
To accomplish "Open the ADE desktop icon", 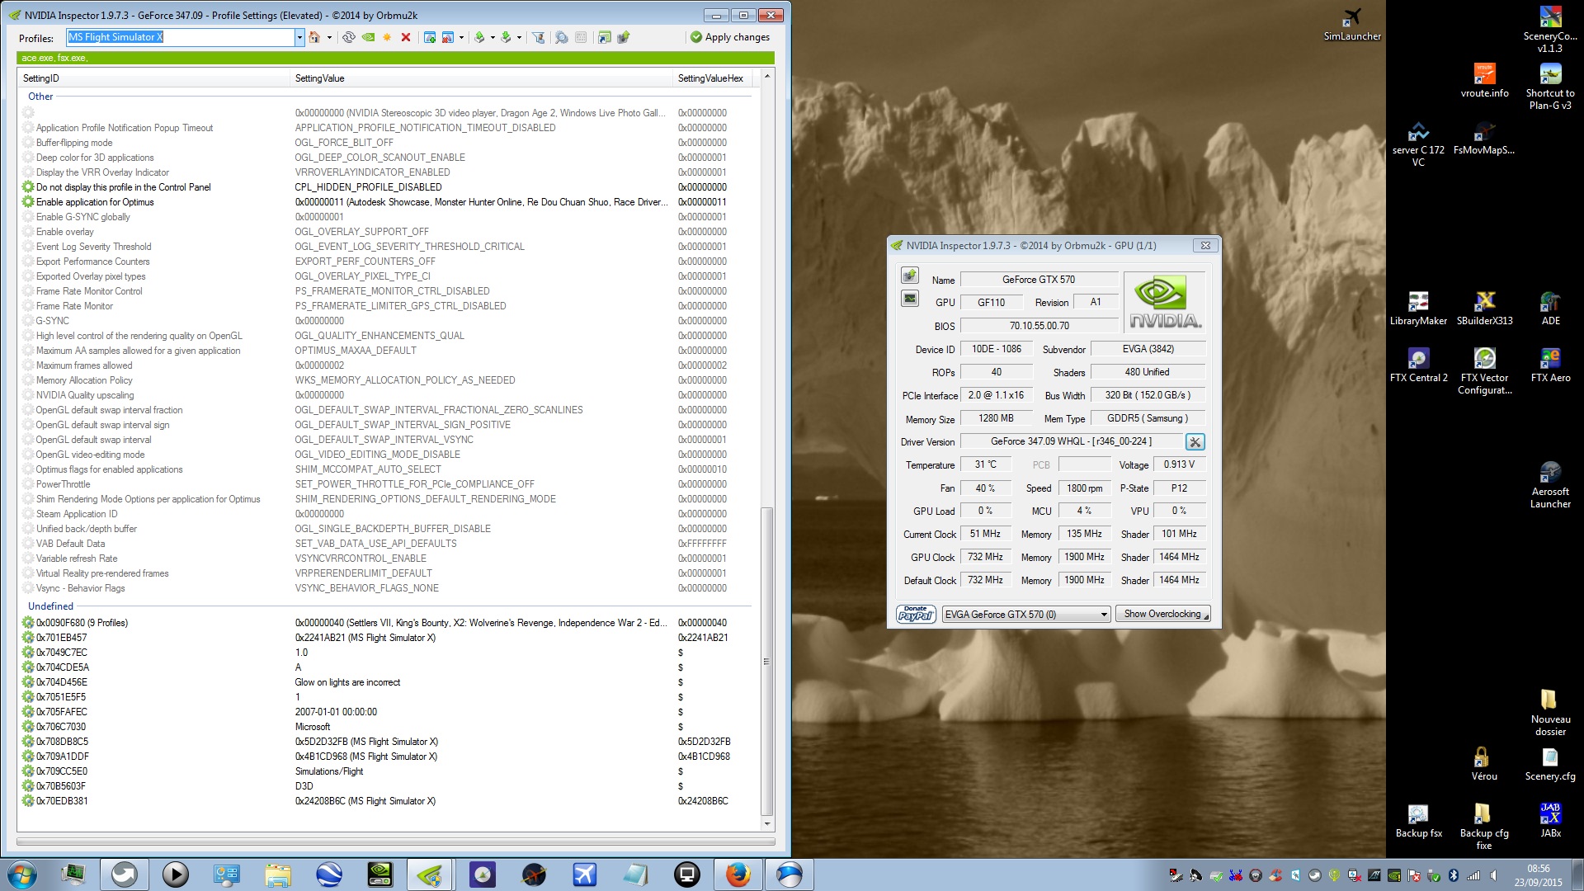I will (x=1550, y=308).
